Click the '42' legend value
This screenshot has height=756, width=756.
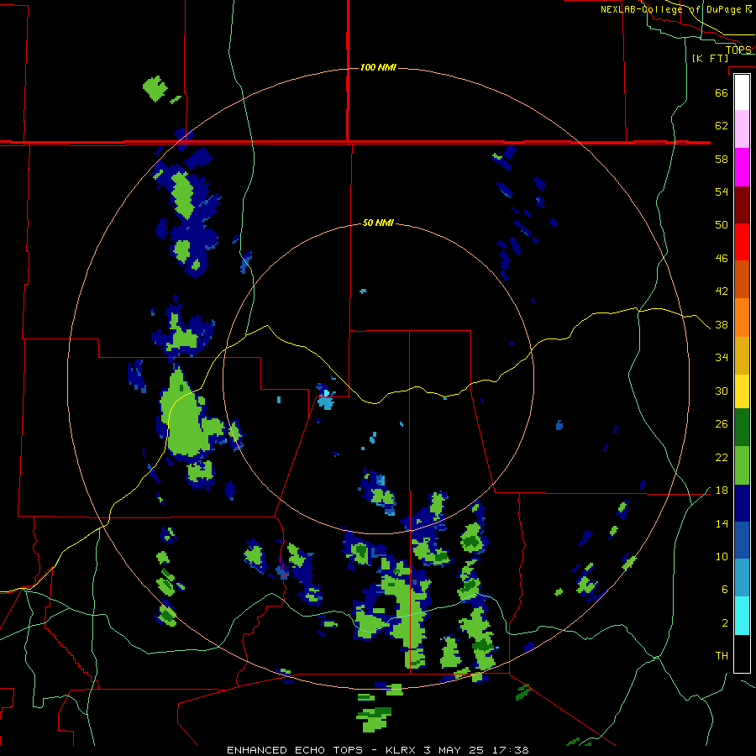coord(722,291)
